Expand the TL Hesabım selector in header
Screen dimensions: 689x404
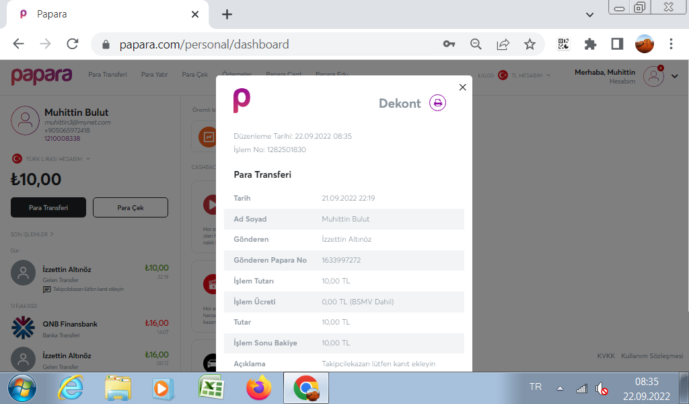531,75
